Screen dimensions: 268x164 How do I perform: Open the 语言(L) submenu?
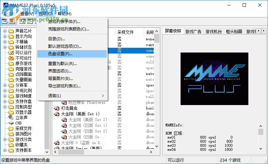pyautogui.click(x=72, y=96)
